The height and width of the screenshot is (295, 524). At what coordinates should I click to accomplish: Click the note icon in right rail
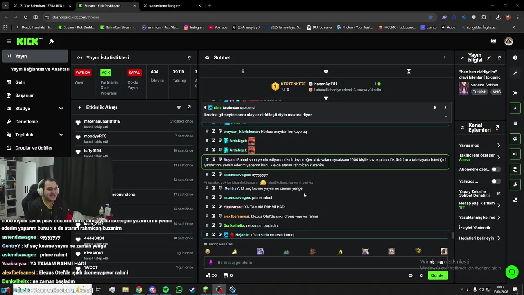pyautogui.click(x=515, y=123)
